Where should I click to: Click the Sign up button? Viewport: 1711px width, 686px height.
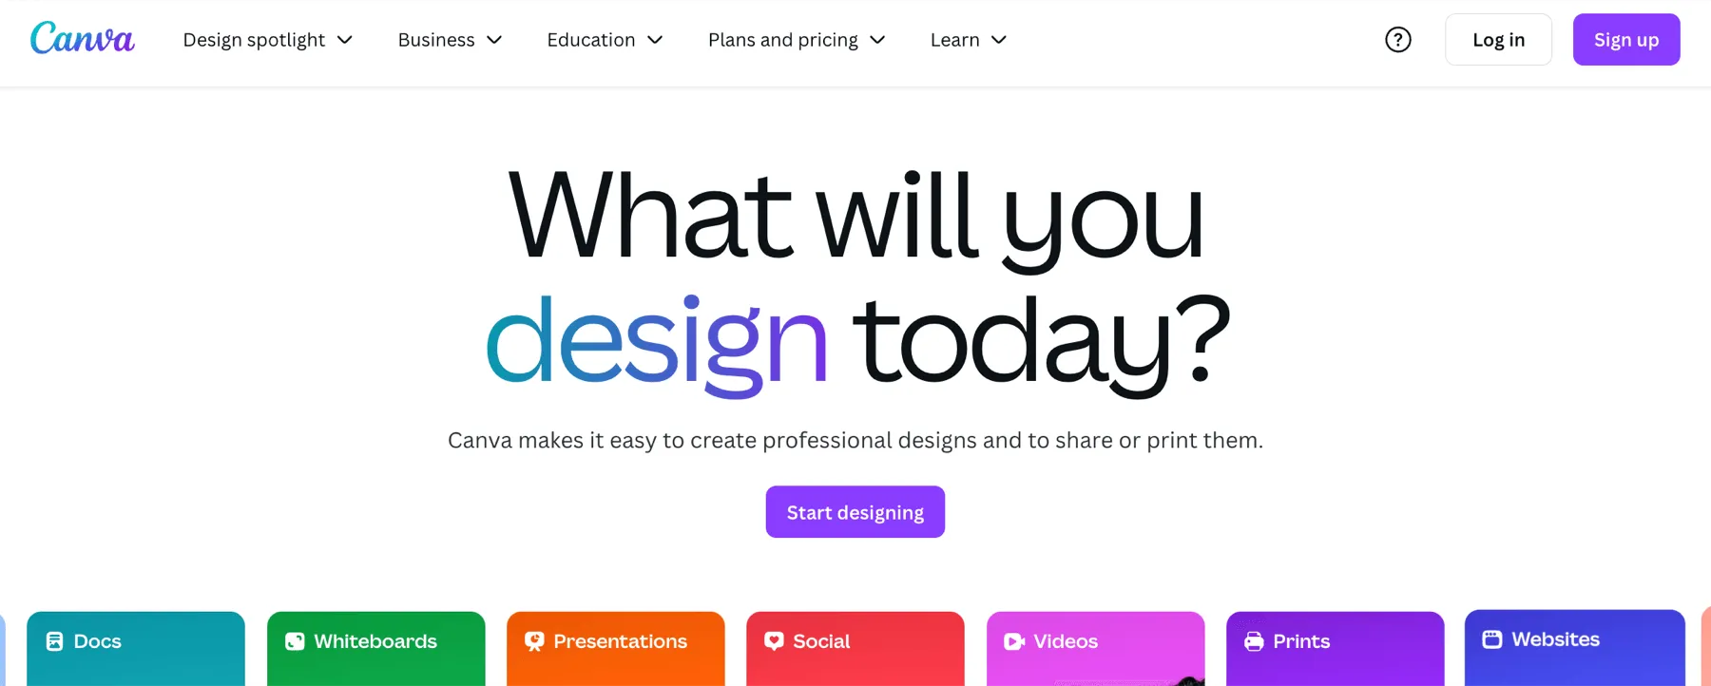point(1625,39)
